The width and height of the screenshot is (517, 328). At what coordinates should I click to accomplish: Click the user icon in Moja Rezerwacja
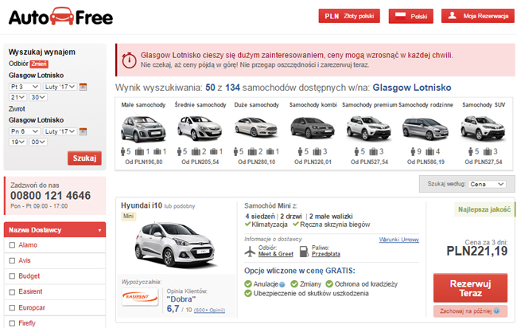click(453, 15)
